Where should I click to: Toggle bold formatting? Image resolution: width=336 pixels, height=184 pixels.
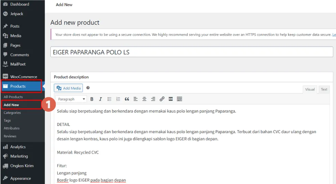92,99
